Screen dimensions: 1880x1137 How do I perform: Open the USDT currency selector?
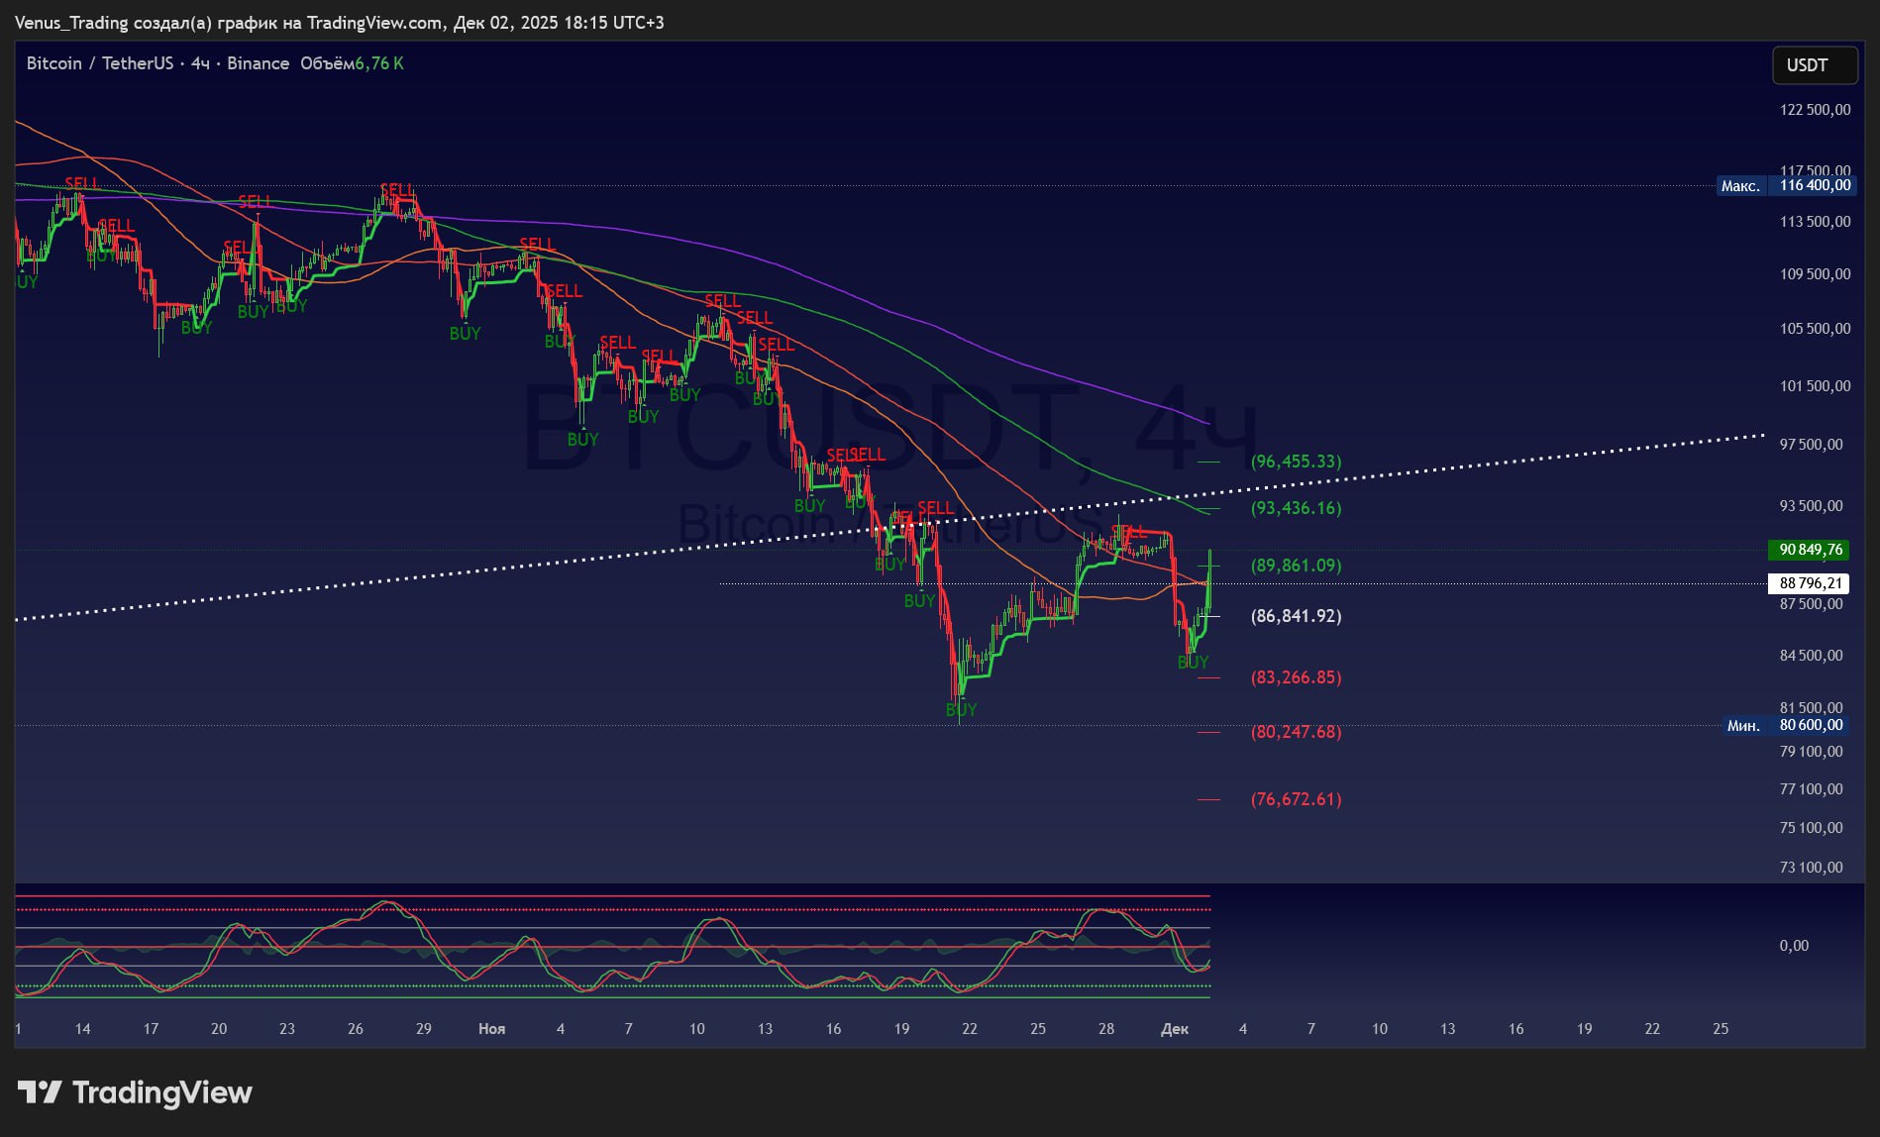click(x=1814, y=65)
